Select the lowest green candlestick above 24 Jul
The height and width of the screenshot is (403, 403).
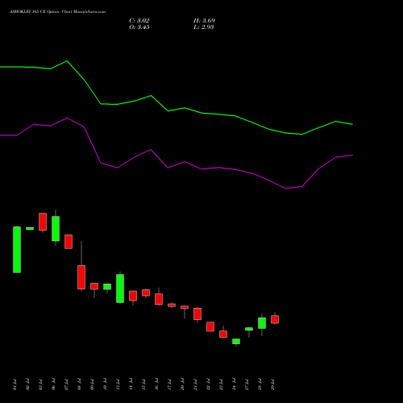236,341
